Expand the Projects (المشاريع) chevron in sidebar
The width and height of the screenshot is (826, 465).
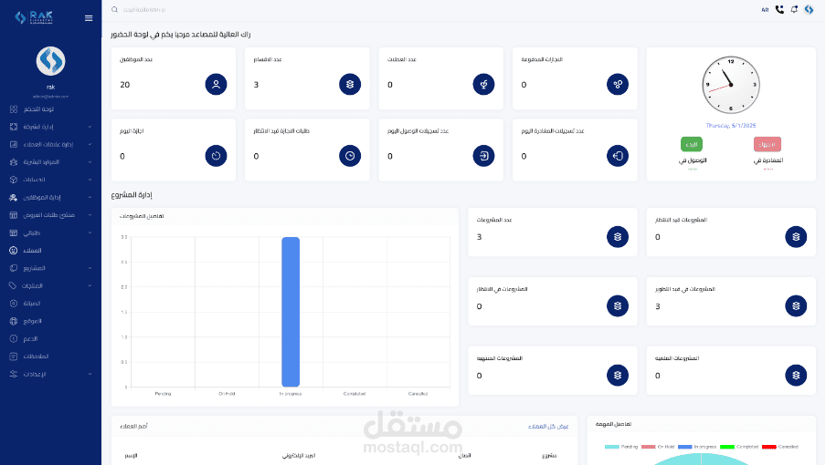pos(90,268)
